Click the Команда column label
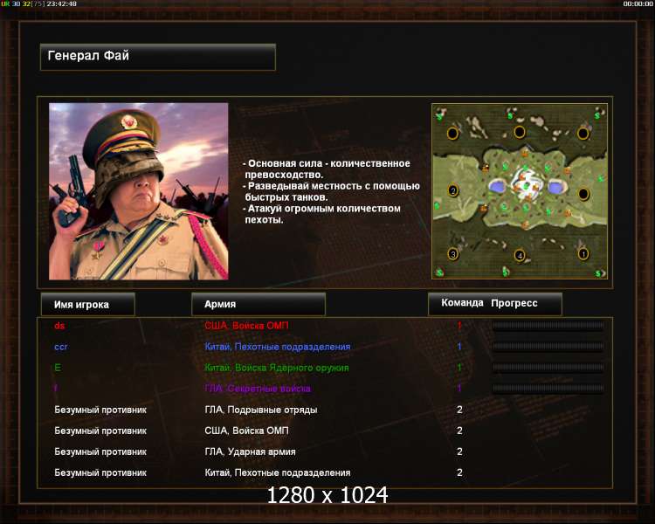 462,303
